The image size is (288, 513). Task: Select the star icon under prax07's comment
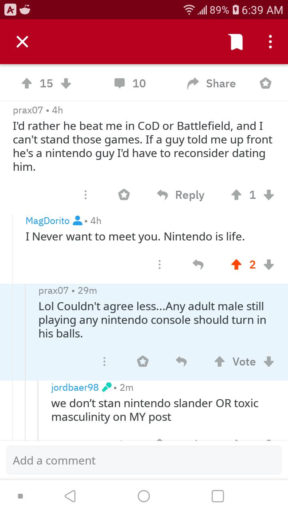point(124,195)
